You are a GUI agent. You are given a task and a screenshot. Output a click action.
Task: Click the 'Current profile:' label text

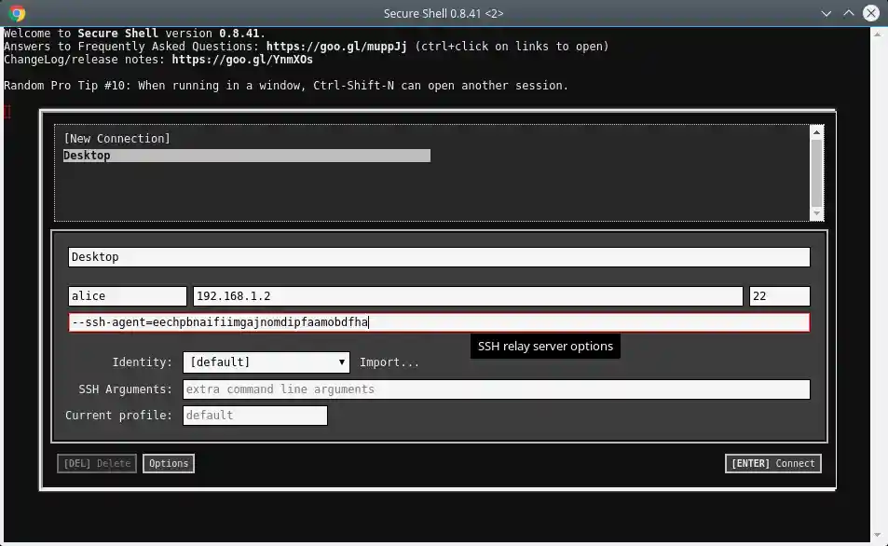point(118,416)
